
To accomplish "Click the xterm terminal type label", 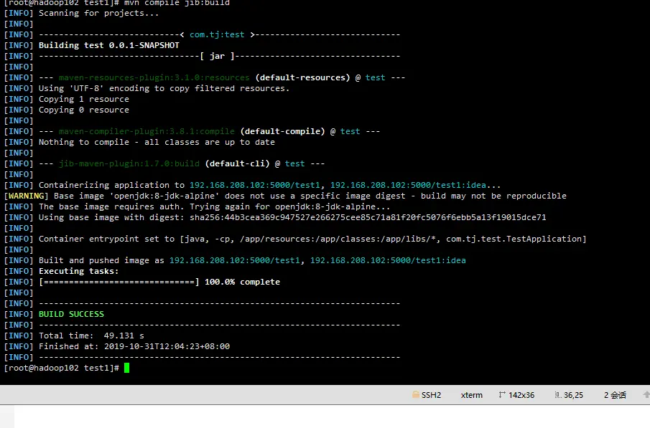I will click(x=471, y=395).
